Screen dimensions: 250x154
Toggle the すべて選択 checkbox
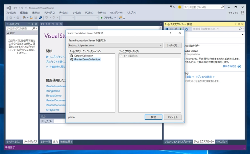coord(121,56)
